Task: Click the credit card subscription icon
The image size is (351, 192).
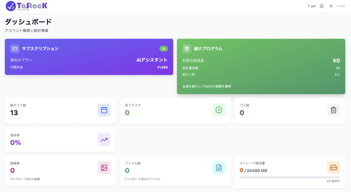Action: [x=15, y=49]
